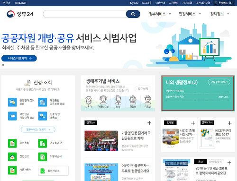Image resolution: width=237 pixels, height=181 pixels.
Task: Expand 연구보고서 with the plus icon
Action: [x=229, y=123]
